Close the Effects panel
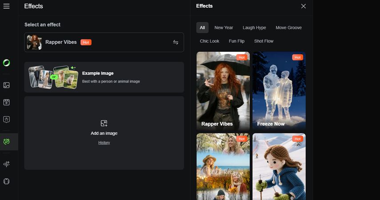Viewport: 380px width, 200px height. tap(303, 6)
